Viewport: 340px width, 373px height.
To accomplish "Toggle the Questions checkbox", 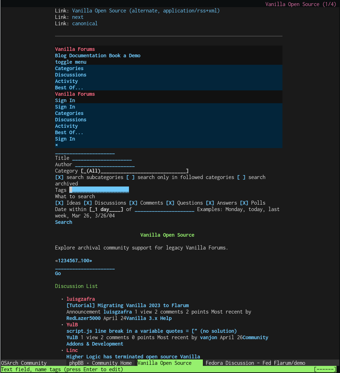I will [x=170, y=203].
